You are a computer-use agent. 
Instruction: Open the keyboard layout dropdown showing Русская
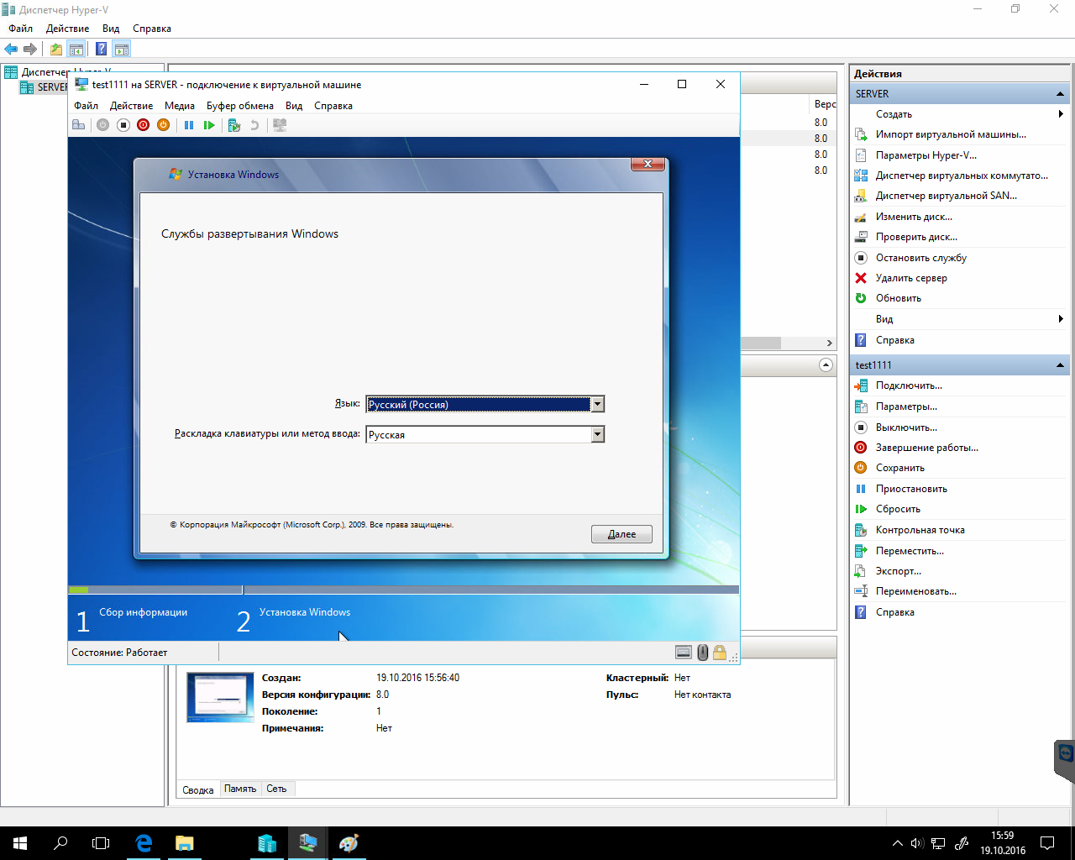click(x=597, y=435)
